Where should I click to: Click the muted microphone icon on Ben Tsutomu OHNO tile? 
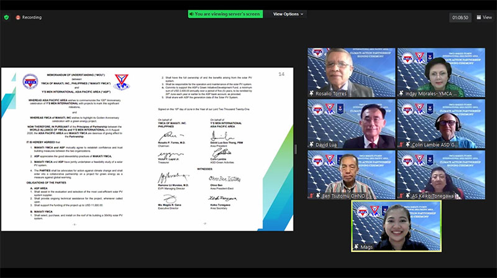[x=312, y=196]
